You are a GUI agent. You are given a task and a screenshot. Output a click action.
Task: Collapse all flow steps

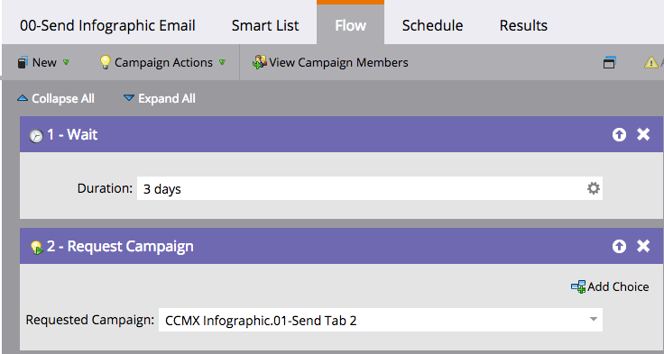[56, 98]
